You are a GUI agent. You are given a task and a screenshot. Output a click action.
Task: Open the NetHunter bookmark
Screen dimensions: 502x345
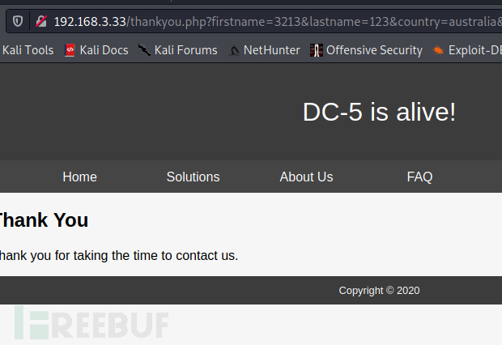click(x=264, y=50)
